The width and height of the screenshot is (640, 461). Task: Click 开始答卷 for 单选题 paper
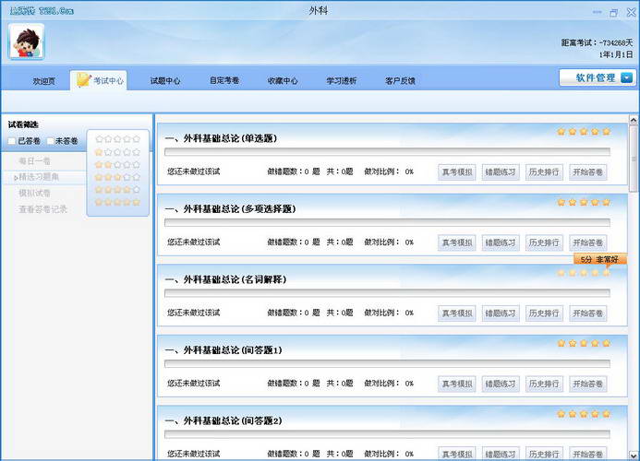(x=587, y=172)
